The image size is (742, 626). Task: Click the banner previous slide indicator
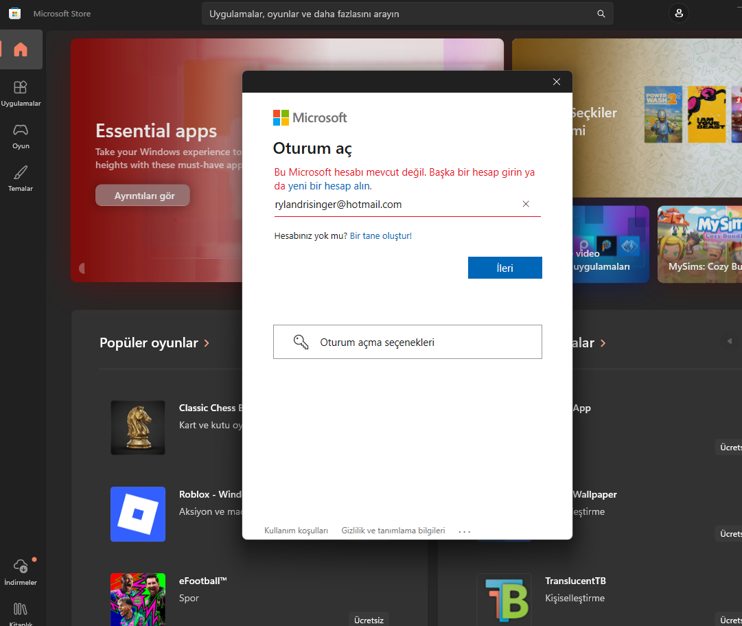[x=82, y=268]
